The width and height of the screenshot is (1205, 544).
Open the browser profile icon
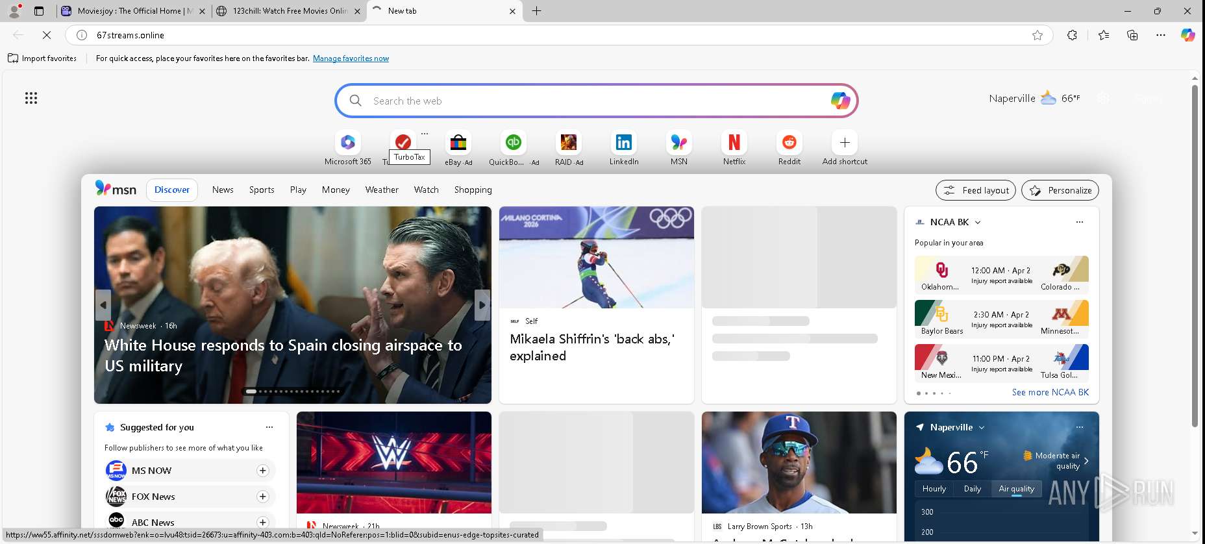14,11
